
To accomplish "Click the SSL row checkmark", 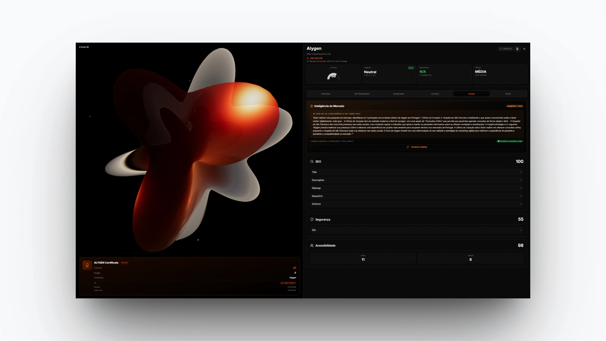I will [521, 230].
